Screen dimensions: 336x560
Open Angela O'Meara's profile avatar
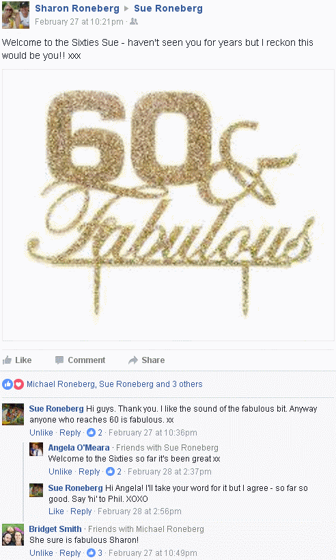36,449
